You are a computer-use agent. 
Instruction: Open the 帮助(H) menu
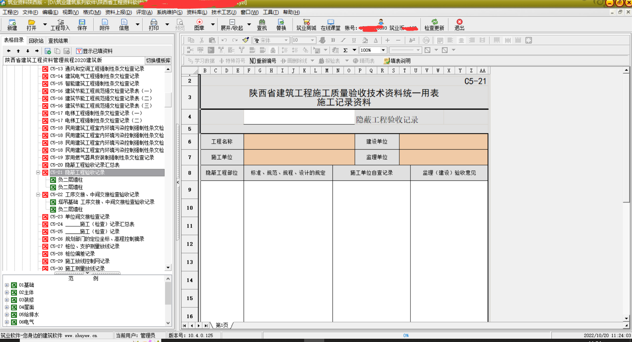tap(291, 12)
